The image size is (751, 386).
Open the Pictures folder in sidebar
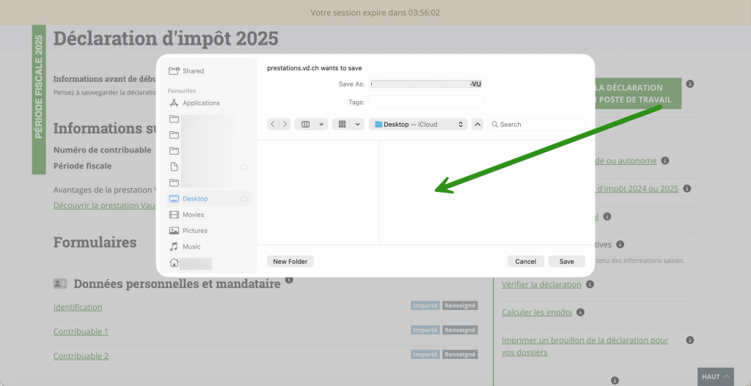(194, 231)
